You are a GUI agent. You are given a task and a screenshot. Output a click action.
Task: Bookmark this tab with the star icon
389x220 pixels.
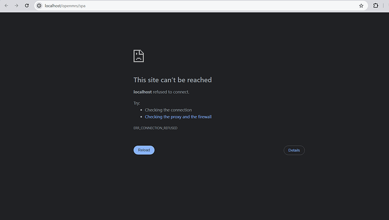[361, 6]
